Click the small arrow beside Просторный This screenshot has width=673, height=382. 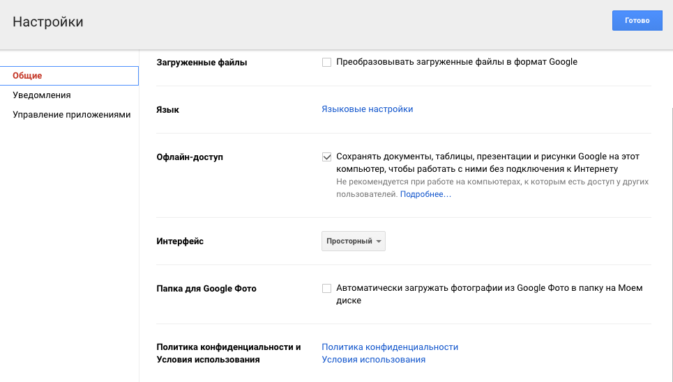click(x=379, y=241)
